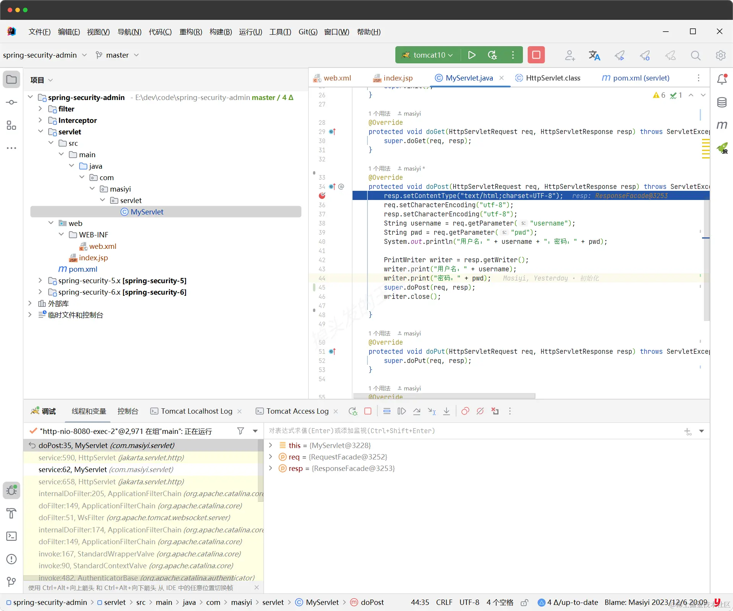Close the MyServlet.java tab

(x=502, y=78)
